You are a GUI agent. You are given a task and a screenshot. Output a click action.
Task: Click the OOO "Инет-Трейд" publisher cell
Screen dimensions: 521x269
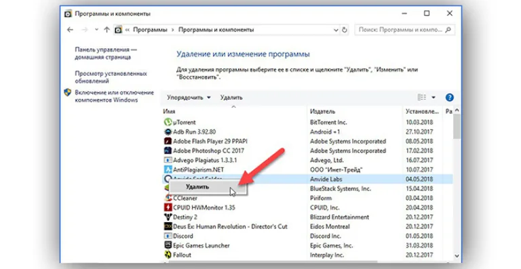click(x=336, y=170)
